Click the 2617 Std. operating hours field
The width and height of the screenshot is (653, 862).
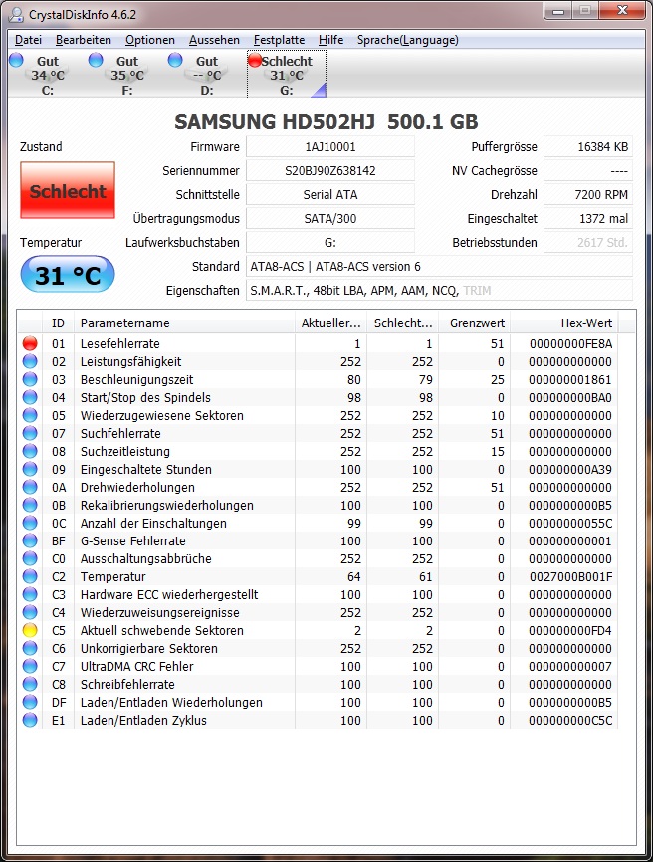coord(588,243)
